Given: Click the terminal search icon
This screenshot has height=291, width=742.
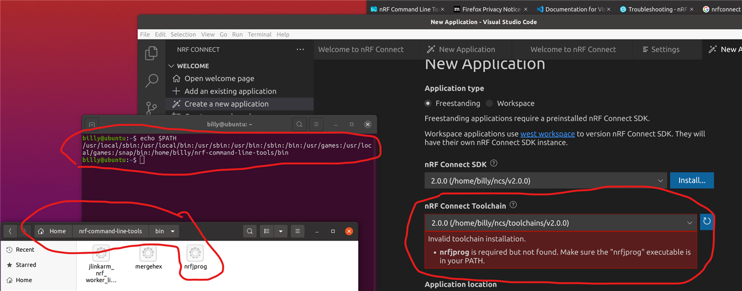Looking at the screenshot, I should click(299, 124).
